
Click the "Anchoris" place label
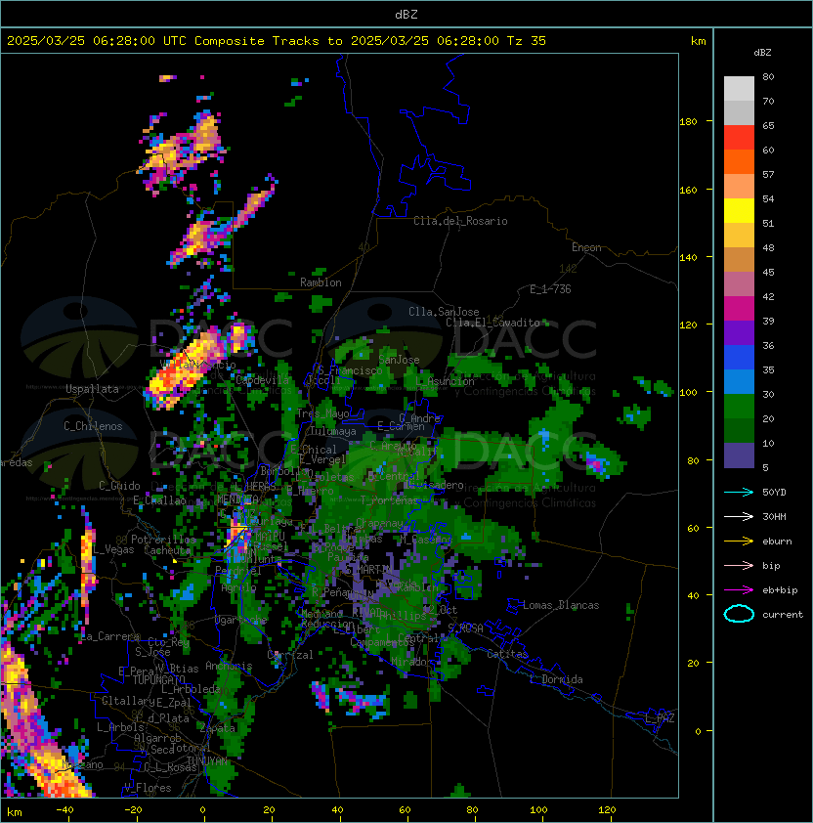(229, 666)
